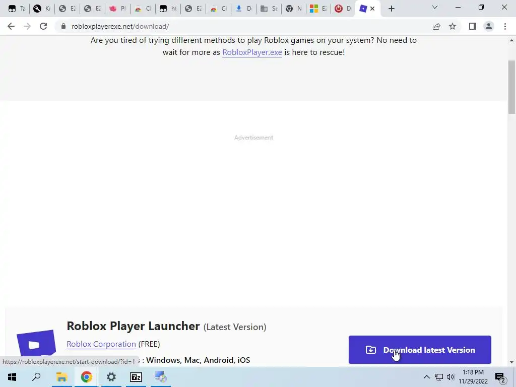516x387 pixels.
Task: Click the '(FREE)' label
Action: (149, 344)
